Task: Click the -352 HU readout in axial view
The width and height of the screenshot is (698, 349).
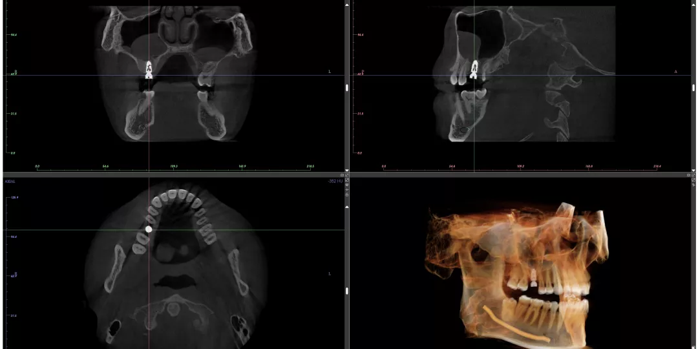Action: (x=335, y=181)
